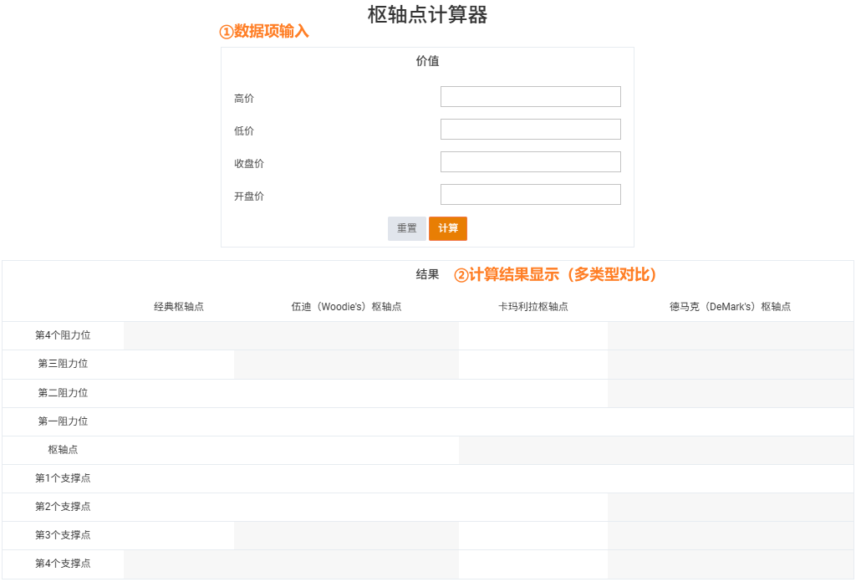856x582 pixels.
Task: Select the 开盘价 input box
Action: coord(530,194)
